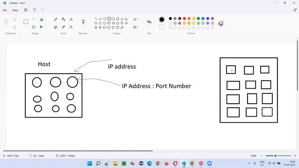Image resolution: width=299 pixels, height=168 pixels.
Task: Click the zoom out minus button
Action: pyautogui.click(x=262, y=156)
